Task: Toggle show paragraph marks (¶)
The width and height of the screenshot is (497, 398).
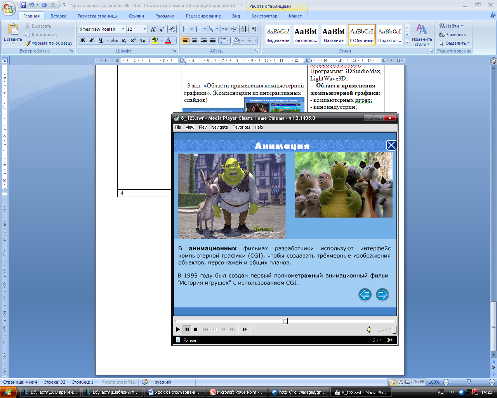Action: (x=254, y=29)
